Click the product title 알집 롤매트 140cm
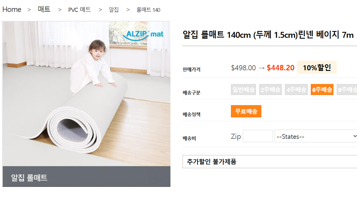The width and height of the screenshot is (357, 199). click(268, 35)
